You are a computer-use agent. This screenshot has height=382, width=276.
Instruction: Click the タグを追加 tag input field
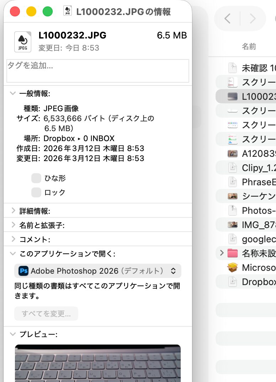coord(98,71)
